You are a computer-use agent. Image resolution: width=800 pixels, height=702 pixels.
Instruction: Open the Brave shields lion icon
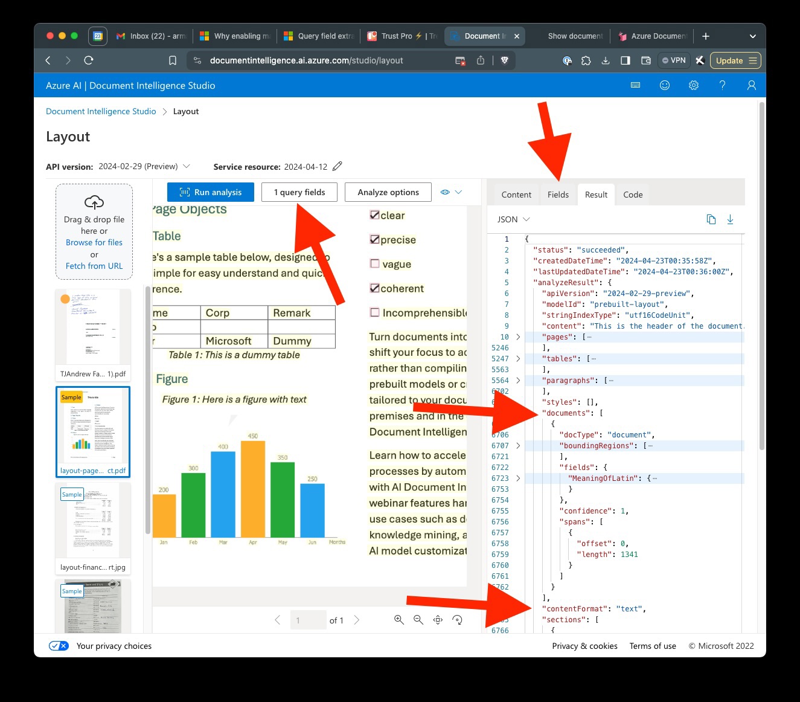point(505,60)
